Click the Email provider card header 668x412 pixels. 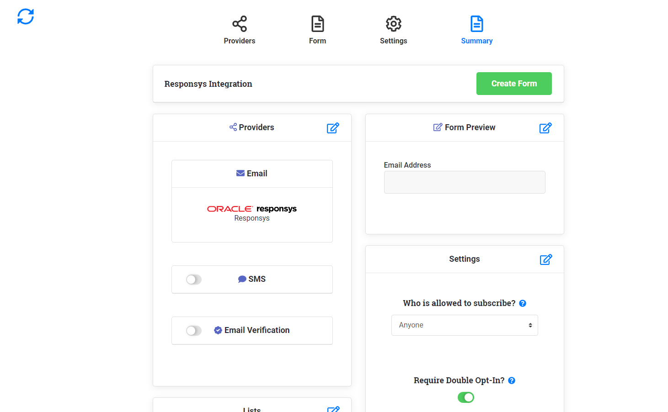click(x=252, y=174)
